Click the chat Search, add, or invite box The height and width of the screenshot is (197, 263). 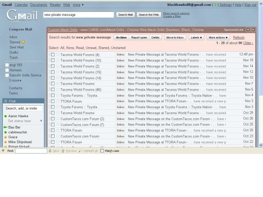(23, 108)
